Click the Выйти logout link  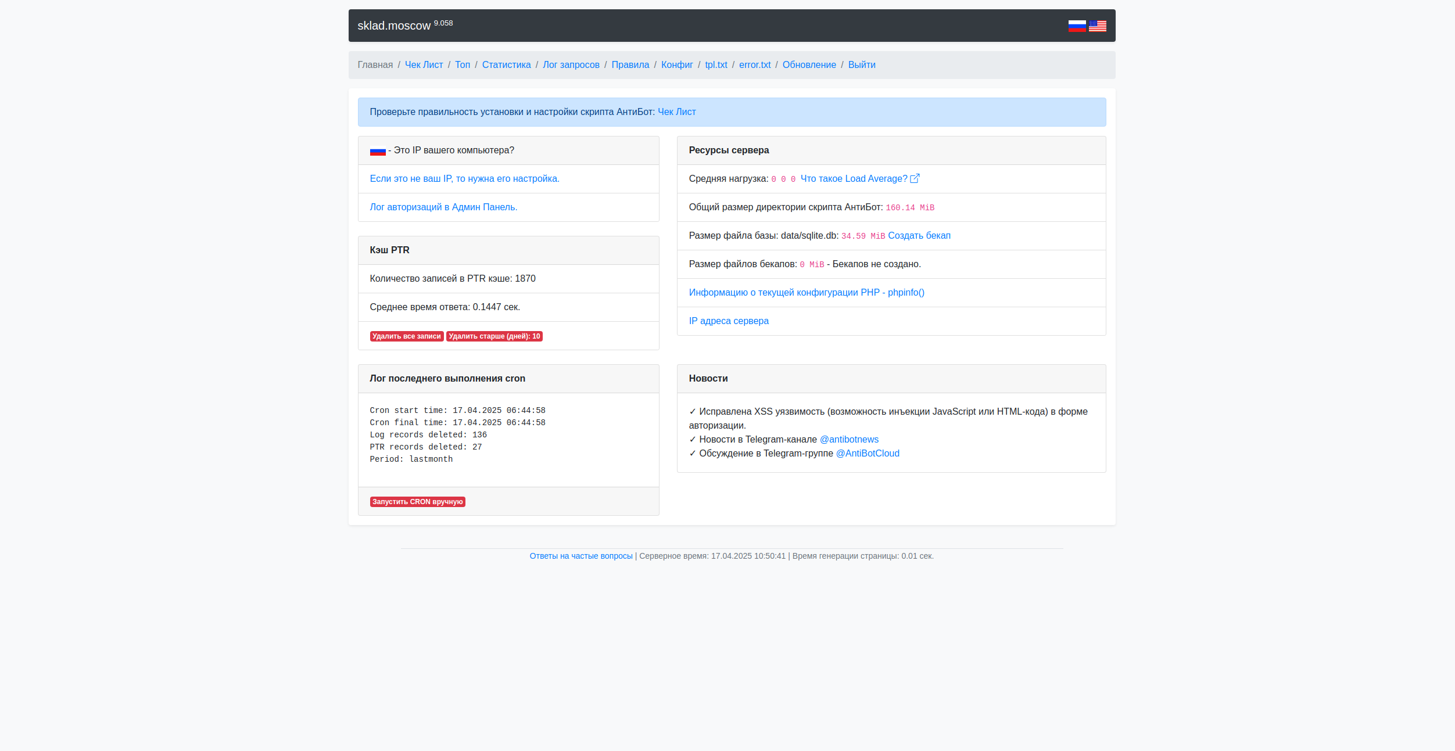click(861, 65)
